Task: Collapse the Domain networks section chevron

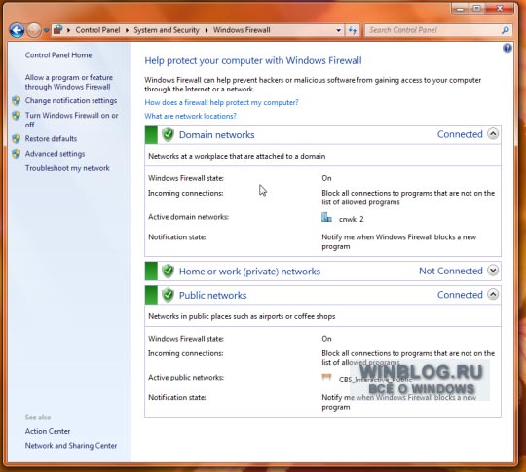Action: click(493, 134)
